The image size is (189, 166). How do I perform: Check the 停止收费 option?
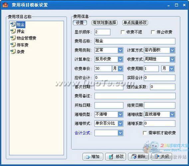click(153, 32)
